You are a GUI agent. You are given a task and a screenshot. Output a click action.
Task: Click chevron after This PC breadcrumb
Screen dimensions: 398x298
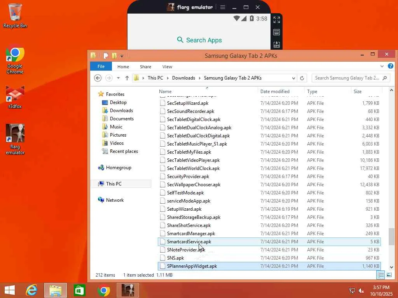pyautogui.click(x=168, y=78)
